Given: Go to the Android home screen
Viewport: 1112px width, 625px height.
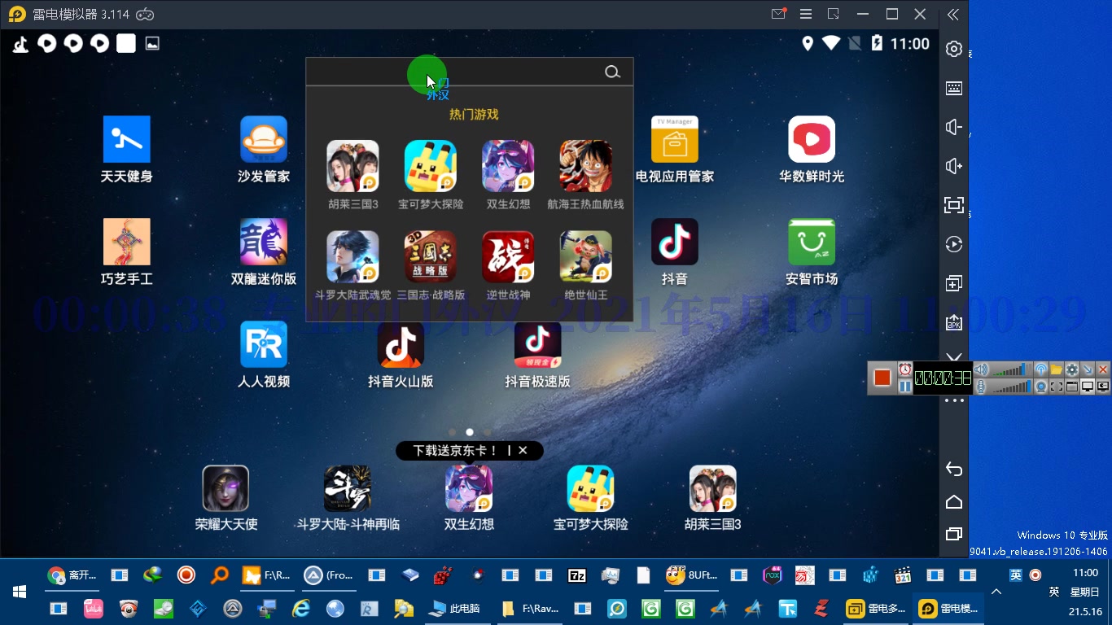Looking at the screenshot, I should (x=954, y=501).
